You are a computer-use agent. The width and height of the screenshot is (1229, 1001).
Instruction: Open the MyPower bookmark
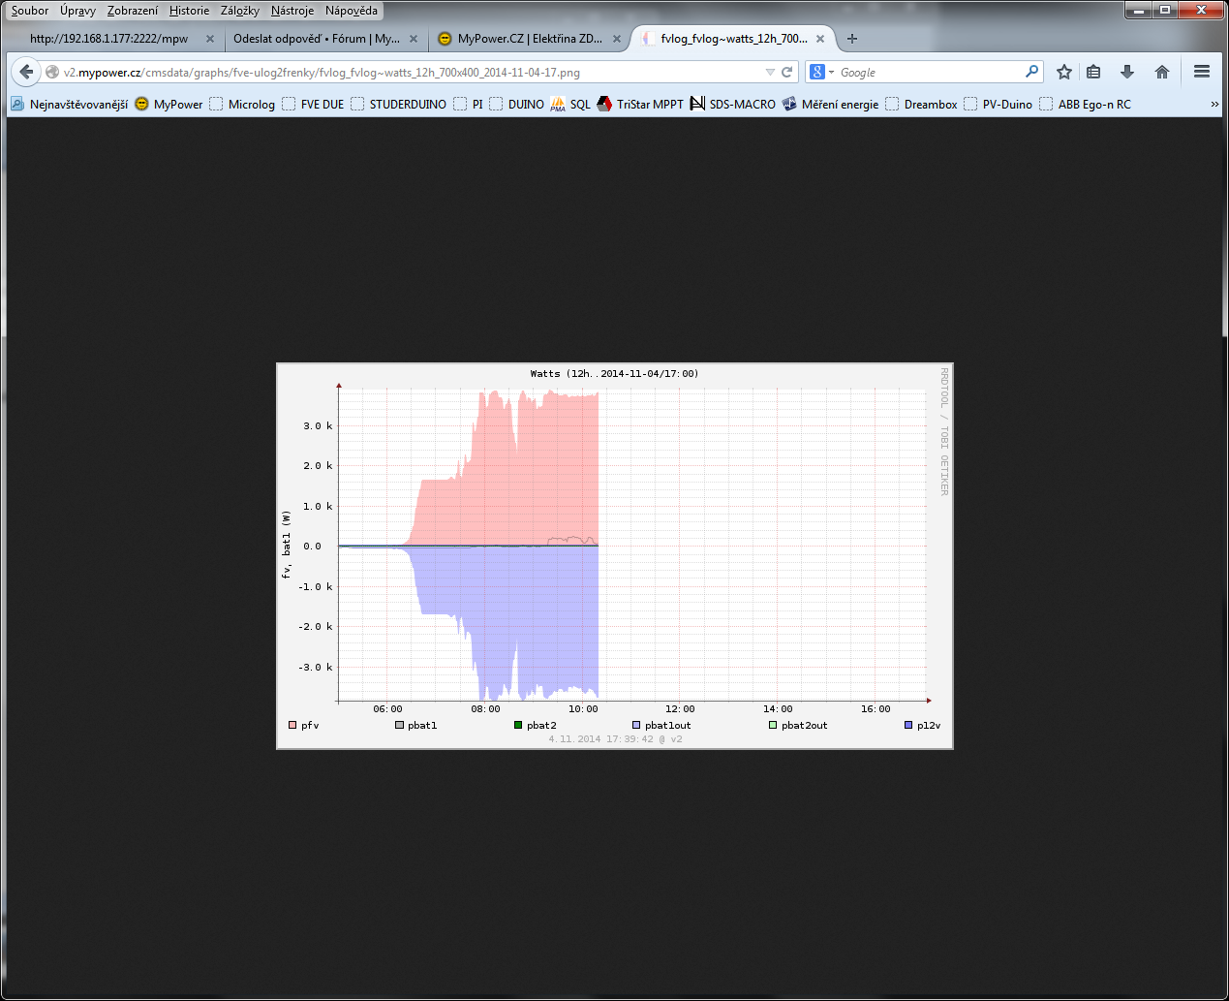169,104
